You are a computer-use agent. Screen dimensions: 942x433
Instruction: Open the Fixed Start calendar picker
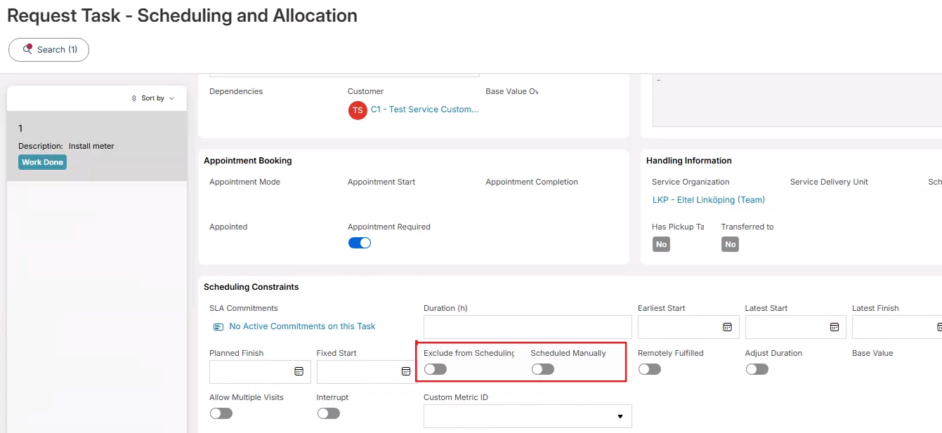406,371
